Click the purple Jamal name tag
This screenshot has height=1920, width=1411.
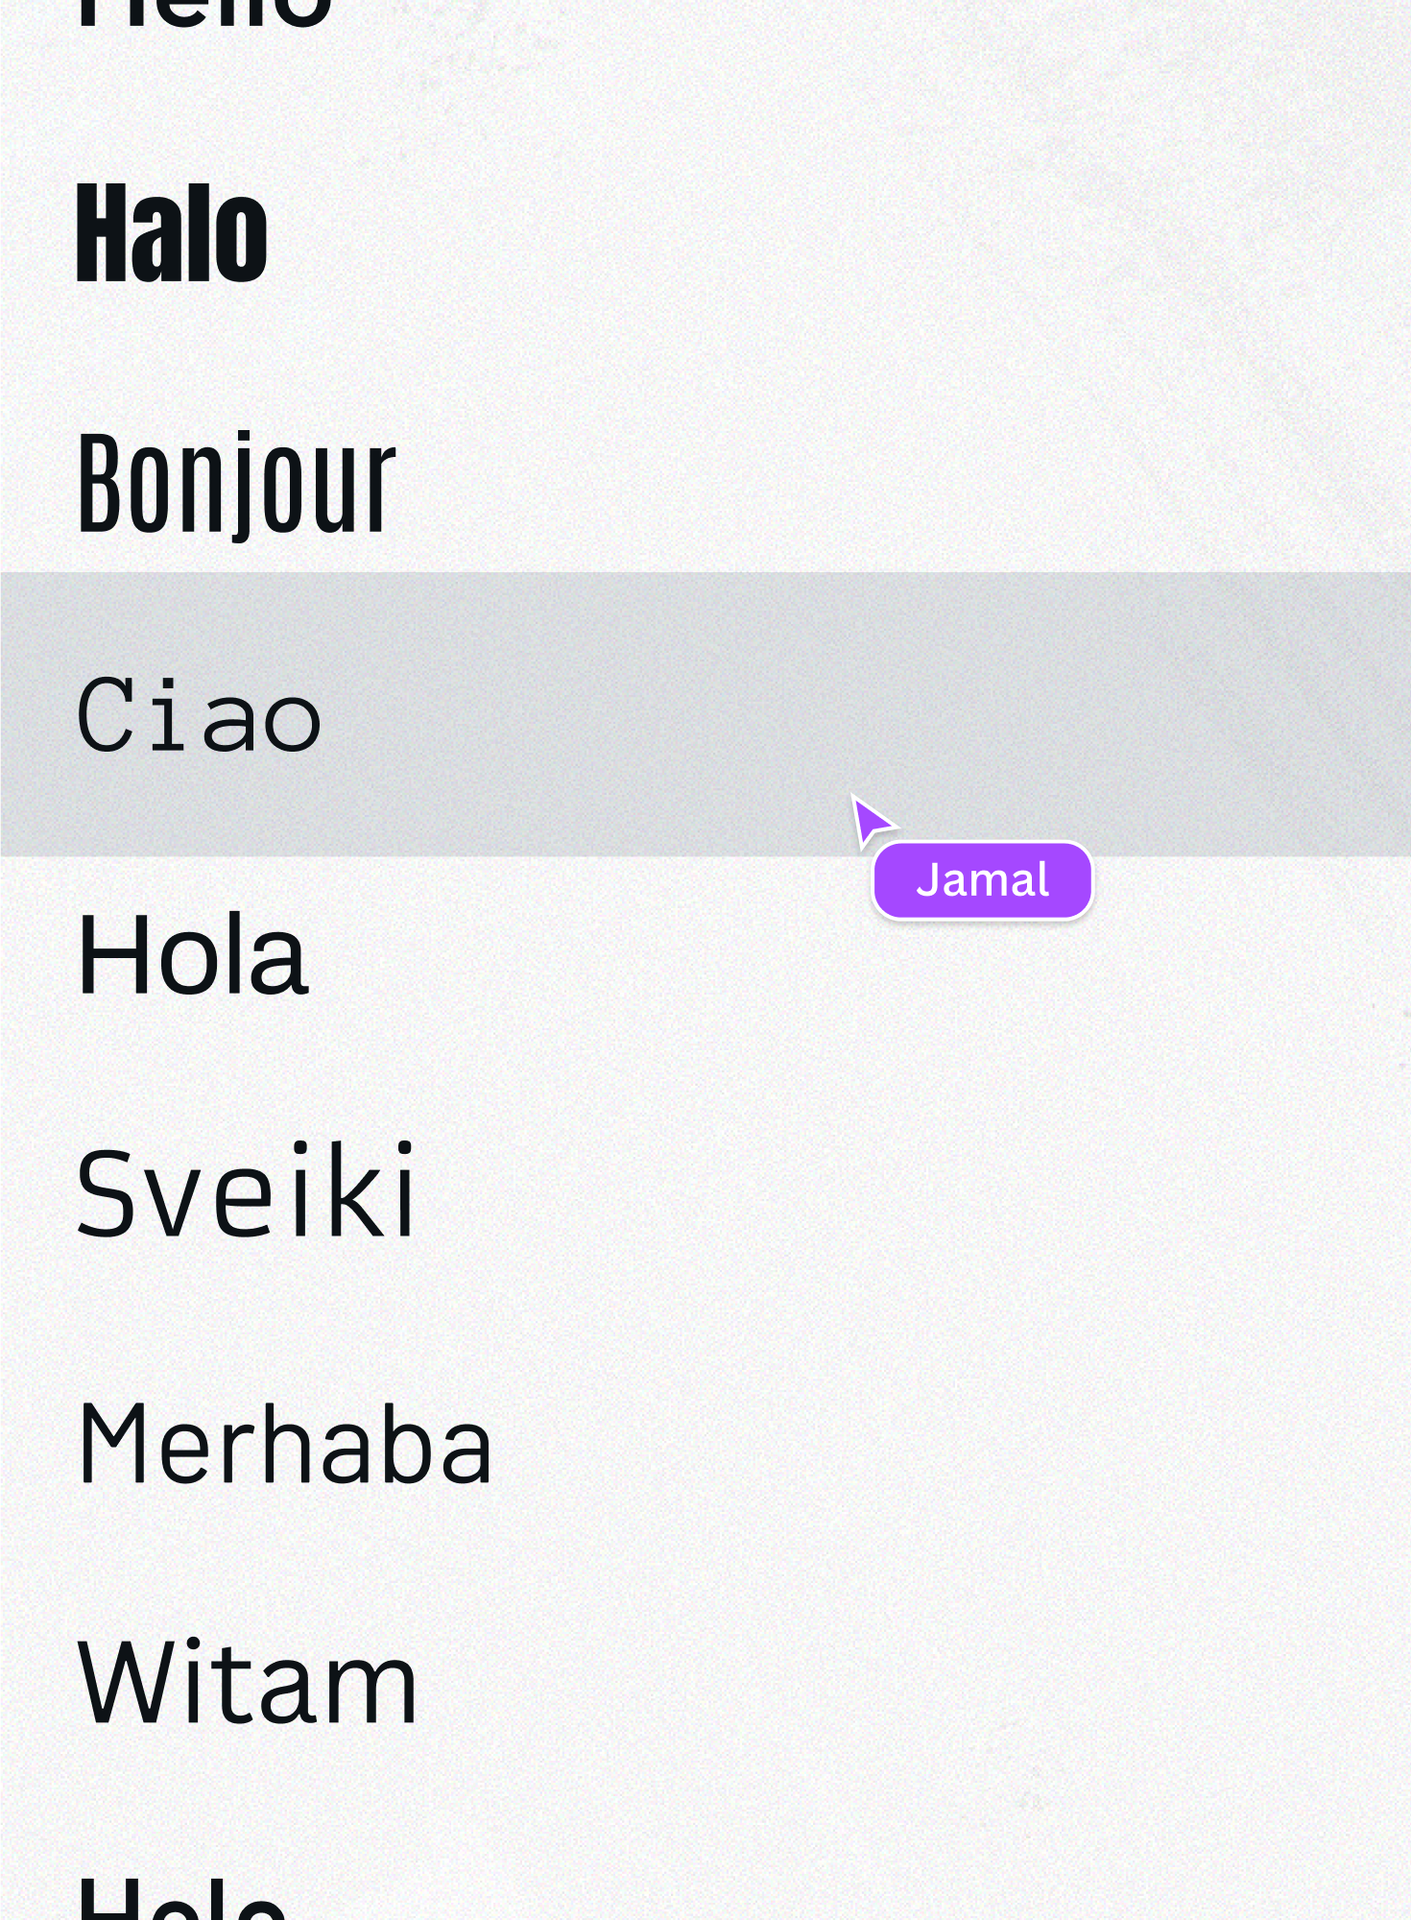(x=982, y=880)
